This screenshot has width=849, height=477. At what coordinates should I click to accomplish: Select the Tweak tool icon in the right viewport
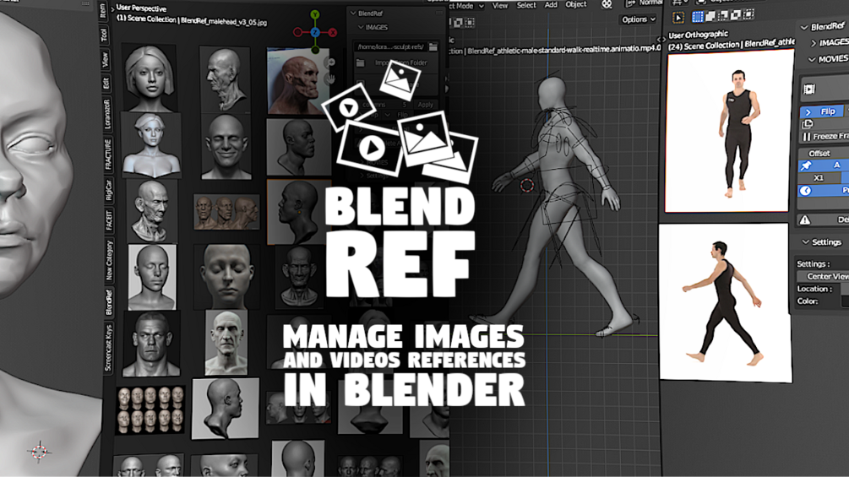[678, 17]
